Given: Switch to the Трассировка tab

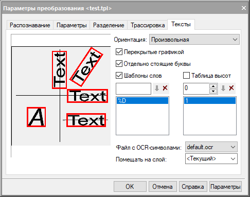Looking at the screenshot, I should (x=148, y=25).
